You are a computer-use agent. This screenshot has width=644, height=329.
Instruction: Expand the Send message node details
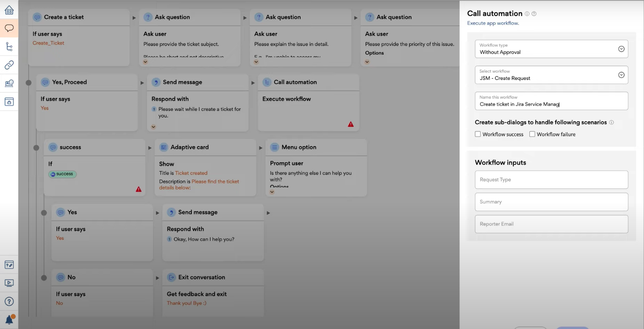[x=154, y=127]
